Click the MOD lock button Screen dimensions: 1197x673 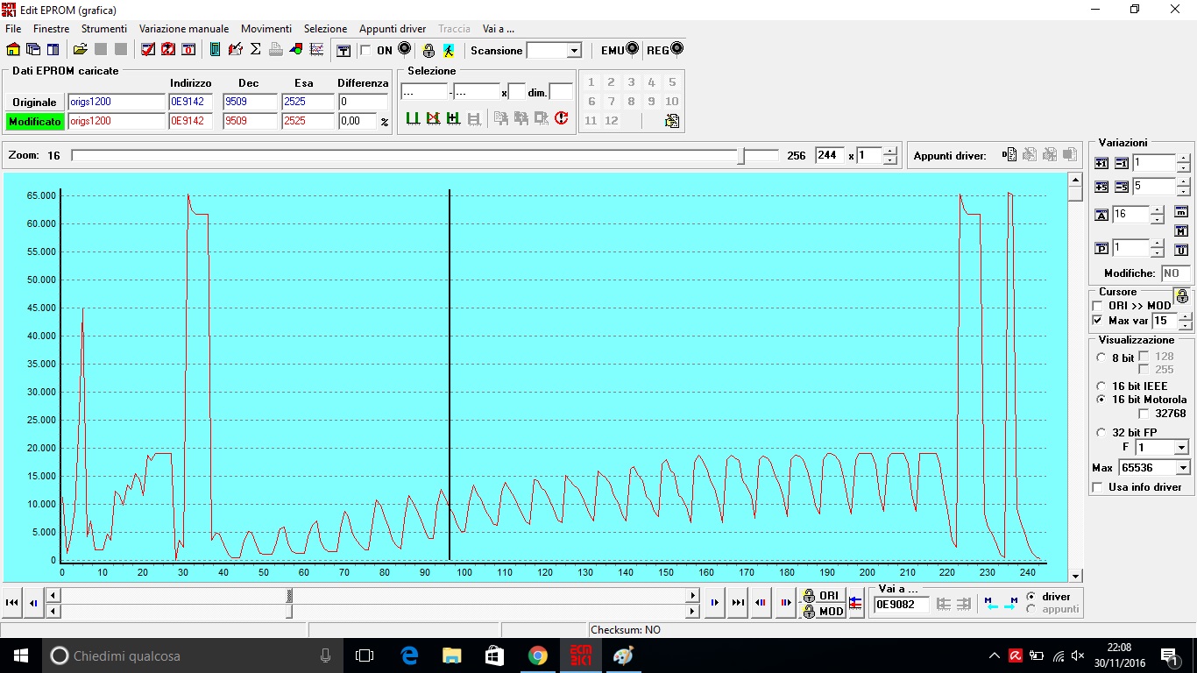(x=822, y=611)
